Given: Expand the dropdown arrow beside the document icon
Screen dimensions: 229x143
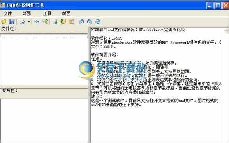Looking at the screenshot, I should click(29, 22).
